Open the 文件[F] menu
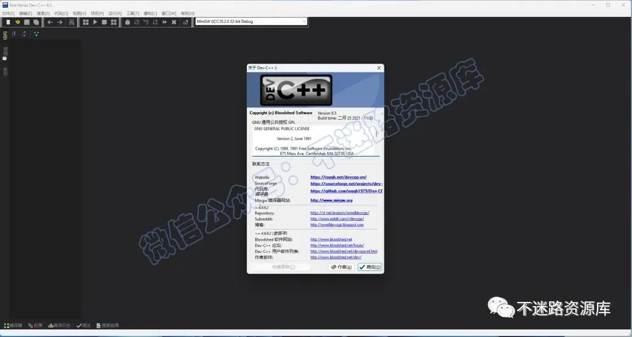The width and height of the screenshot is (632, 337). tap(8, 13)
